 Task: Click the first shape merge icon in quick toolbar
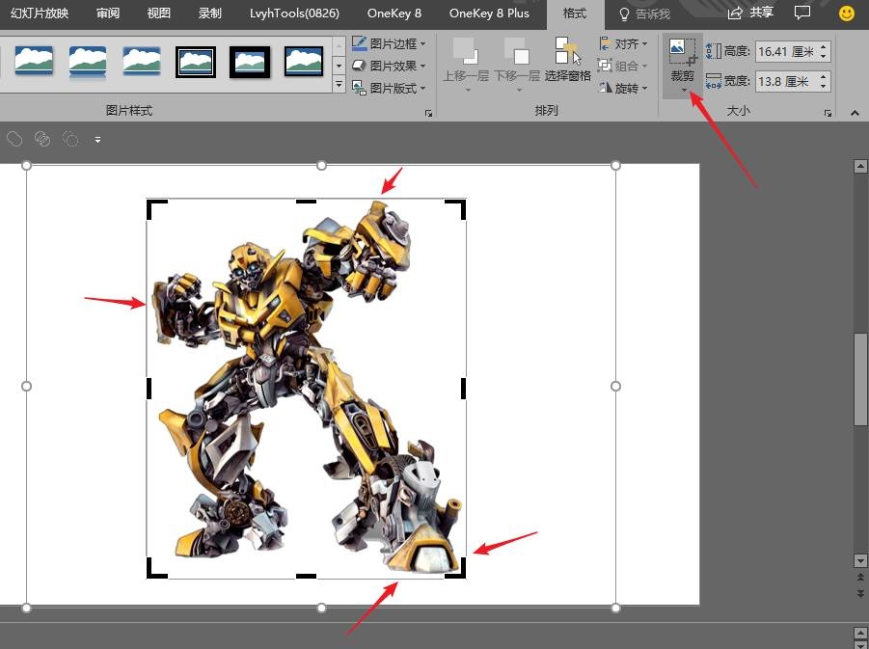(14, 139)
